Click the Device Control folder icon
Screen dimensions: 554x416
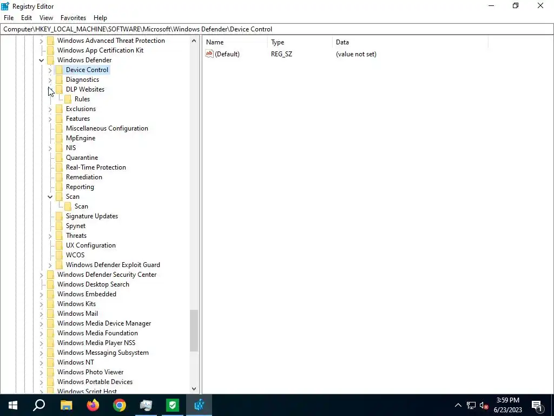(59, 70)
